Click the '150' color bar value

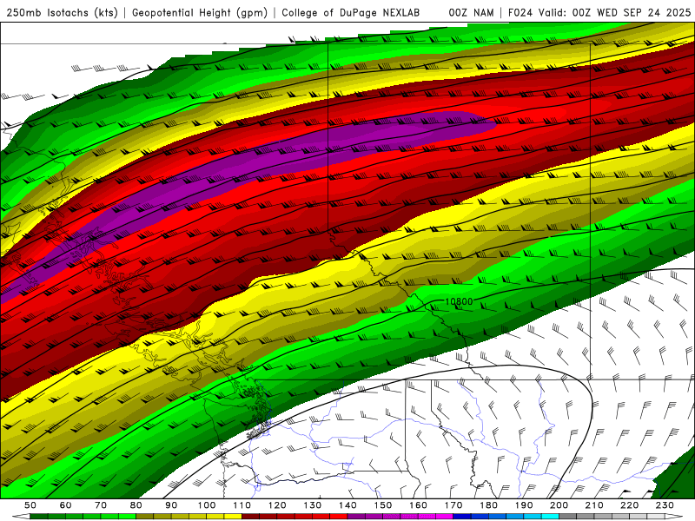(382, 505)
